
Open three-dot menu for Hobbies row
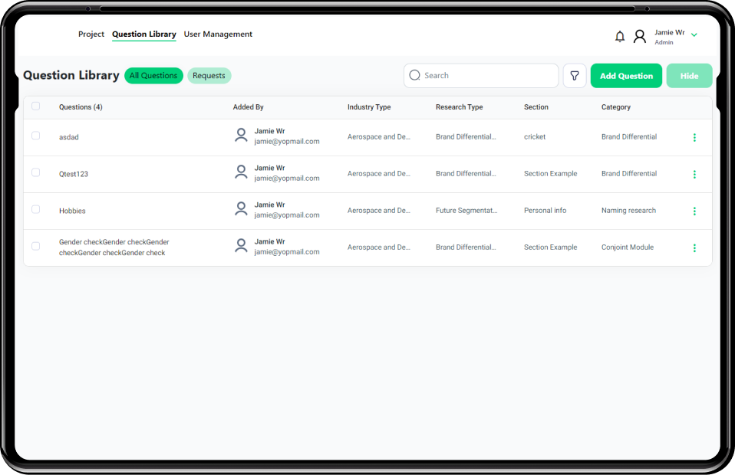click(694, 211)
